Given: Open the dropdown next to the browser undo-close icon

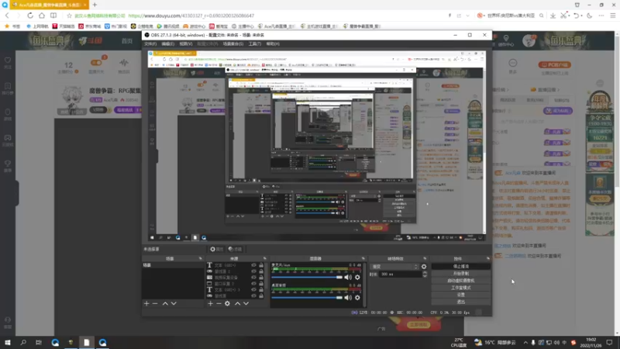Looking at the screenshot, I should pos(582,16).
